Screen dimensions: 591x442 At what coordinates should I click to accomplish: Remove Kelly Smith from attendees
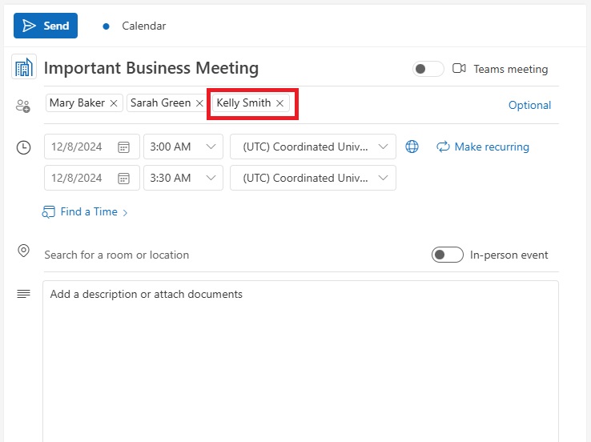(x=279, y=103)
